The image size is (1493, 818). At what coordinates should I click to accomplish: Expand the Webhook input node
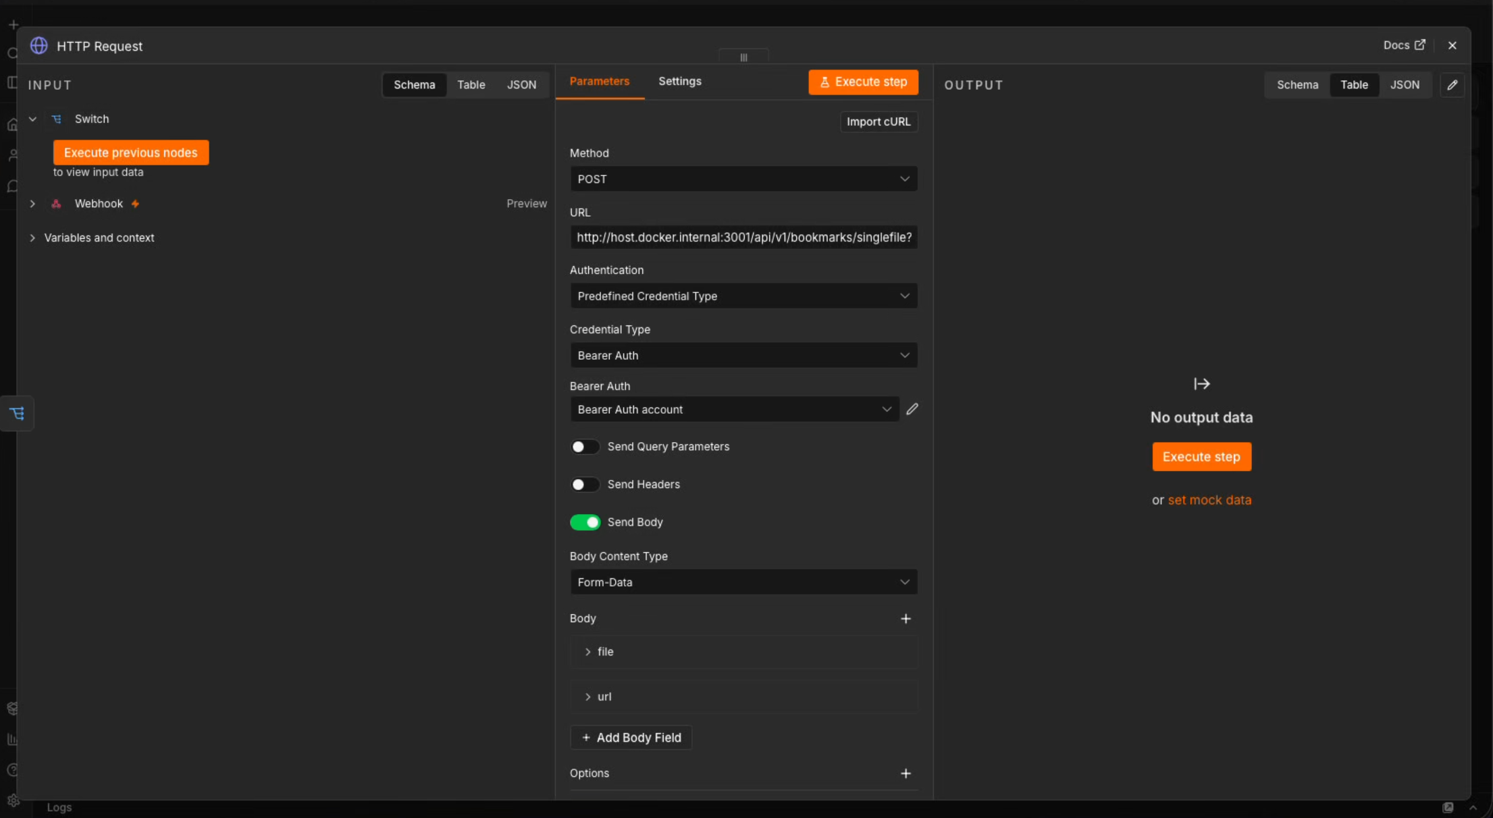[x=32, y=204]
